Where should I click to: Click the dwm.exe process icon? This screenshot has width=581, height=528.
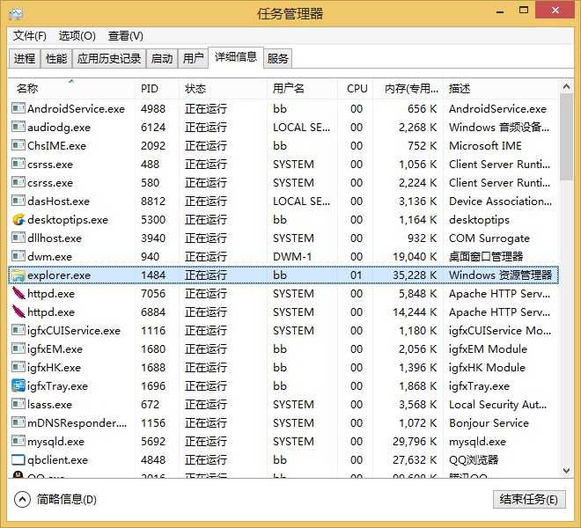18,256
